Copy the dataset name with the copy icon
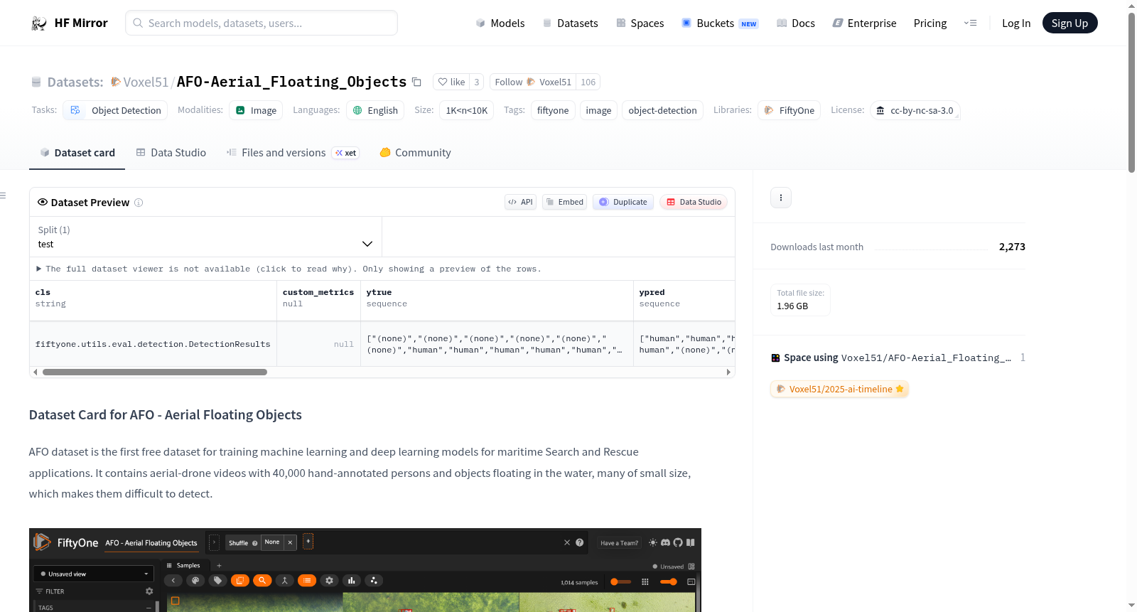The width and height of the screenshot is (1137, 612). [x=417, y=82]
